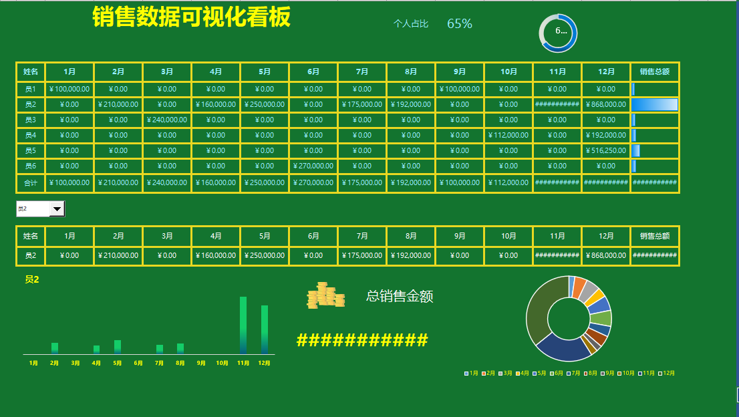
Task: Select the 合计 row March total ¥240,000.00
Action: pos(167,183)
